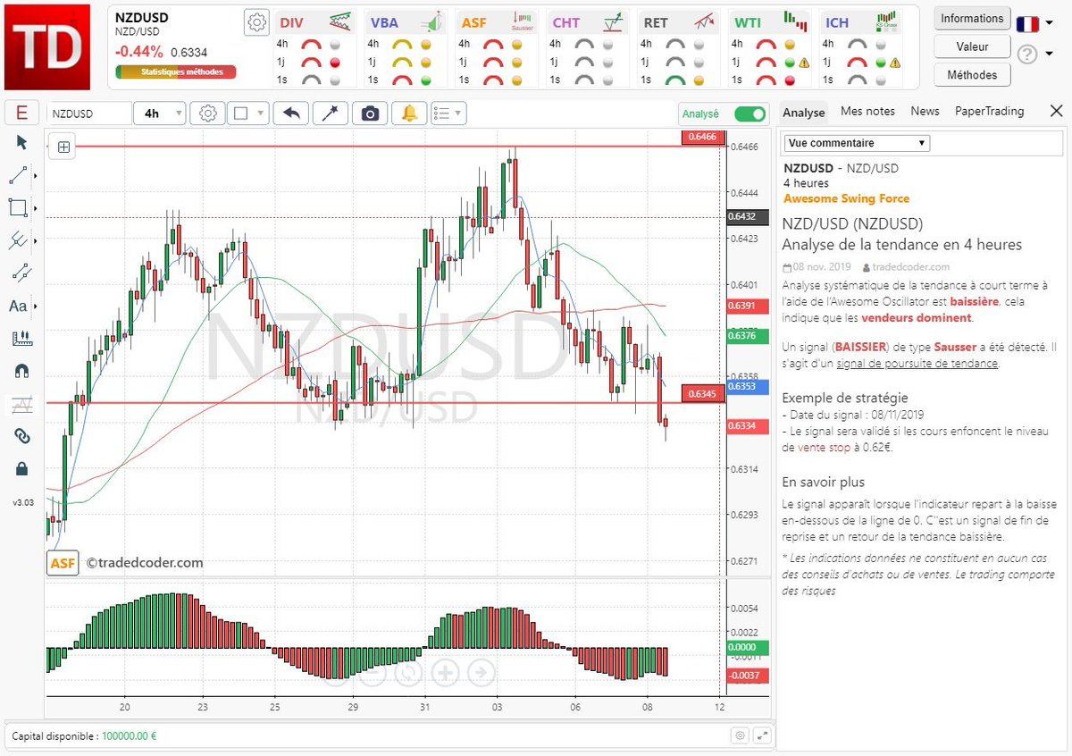Click the 0.6466 red price level label

(703, 137)
